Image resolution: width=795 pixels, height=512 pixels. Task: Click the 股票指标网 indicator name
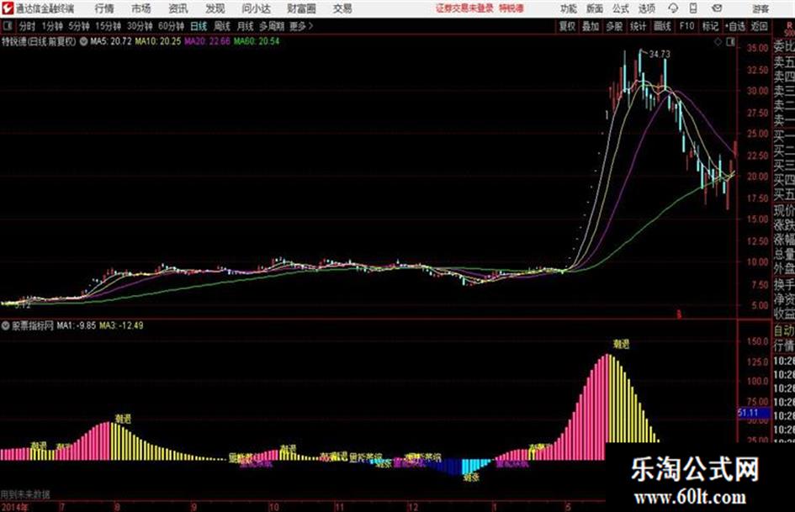point(33,326)
